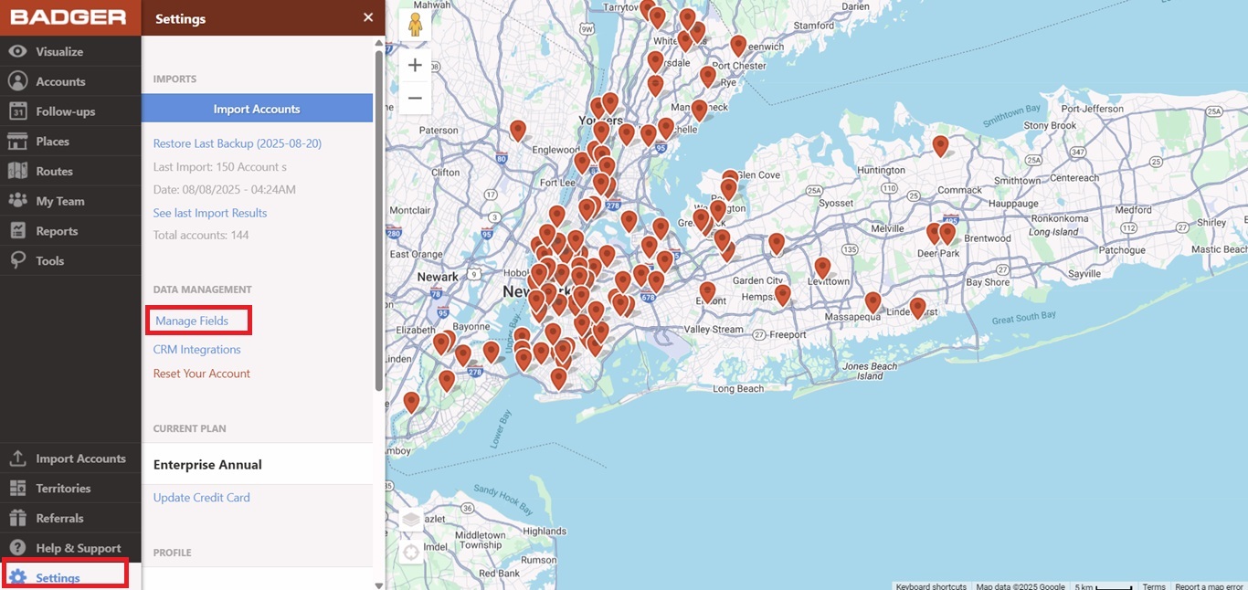This screenshot has width=1248, height=590.
Task: Click the Follow-ups calendar icon
Action: click(x=17, y=111)
